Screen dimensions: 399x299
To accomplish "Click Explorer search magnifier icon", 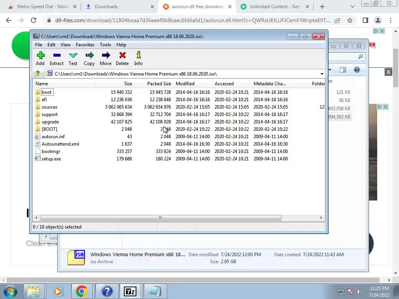I will [x=360, y=56].
